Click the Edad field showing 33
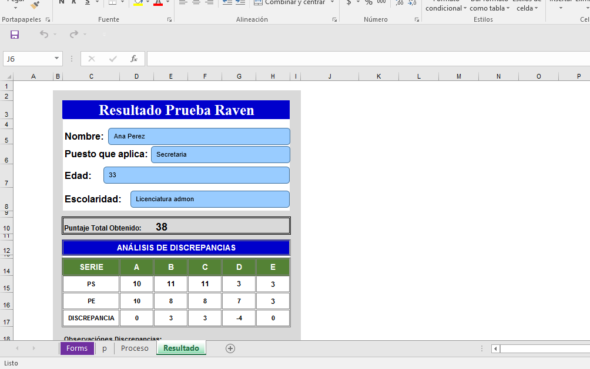 (196, 175)
